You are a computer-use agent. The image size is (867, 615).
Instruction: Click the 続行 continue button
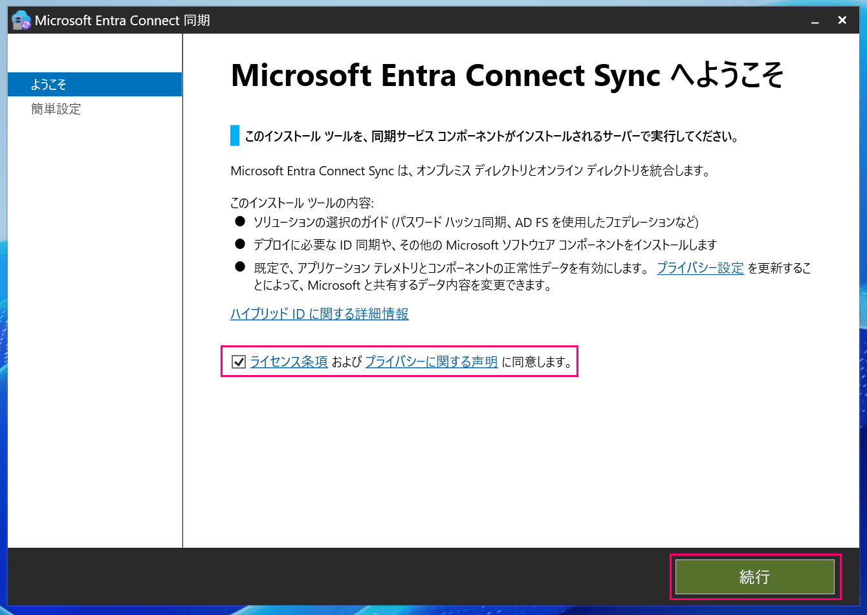coord(754,577)
